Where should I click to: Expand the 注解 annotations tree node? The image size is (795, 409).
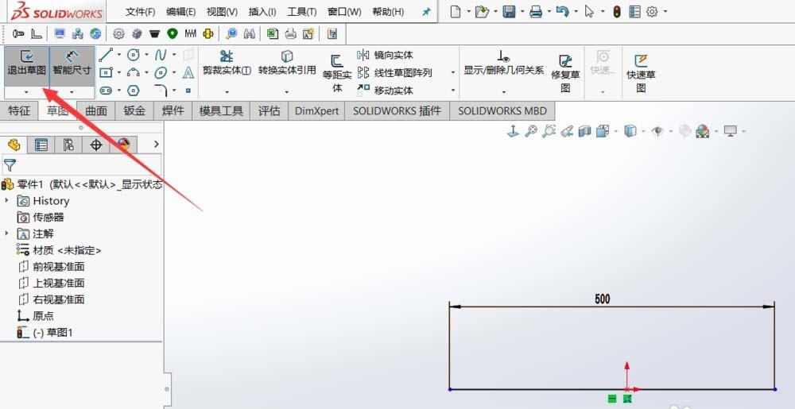click(6, 233)
